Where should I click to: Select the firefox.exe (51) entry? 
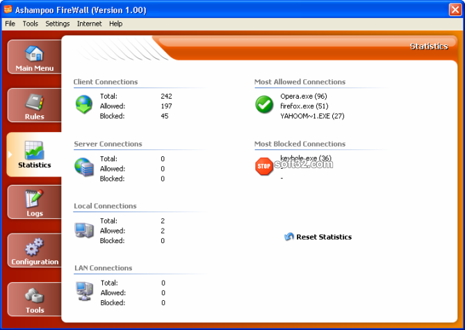coord(304,106)
